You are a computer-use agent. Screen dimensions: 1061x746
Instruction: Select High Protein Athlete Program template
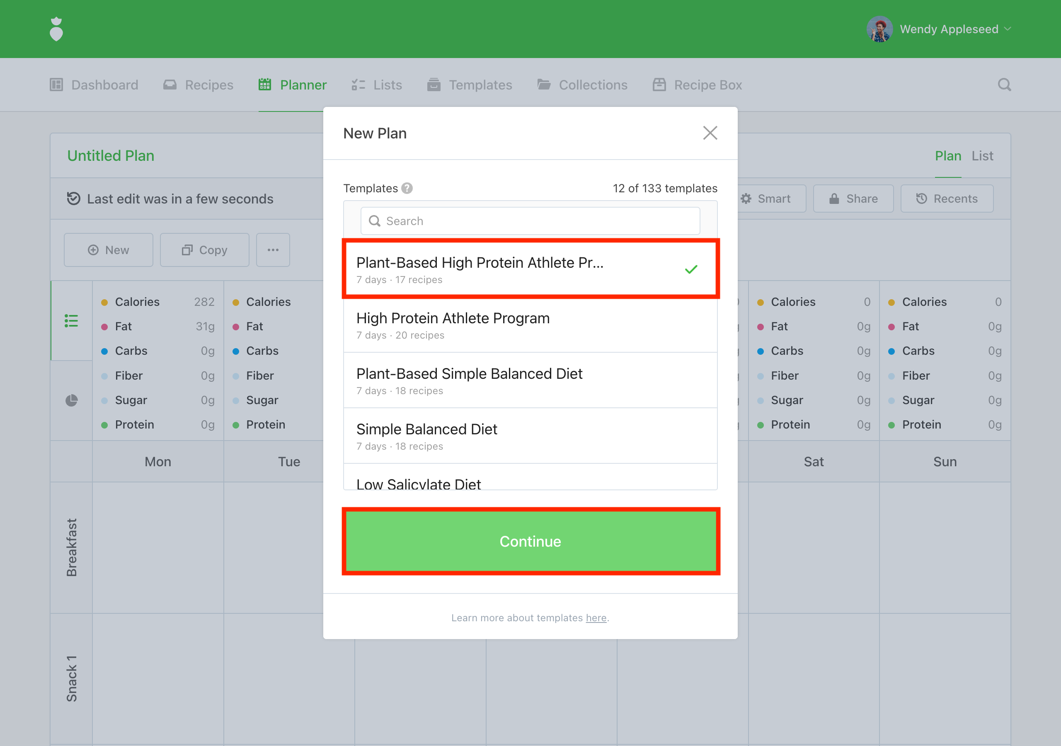point(530,325)
